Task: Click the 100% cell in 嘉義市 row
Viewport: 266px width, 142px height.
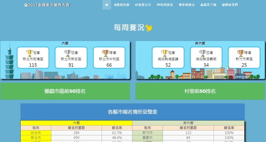Action: tap(229, 138)
